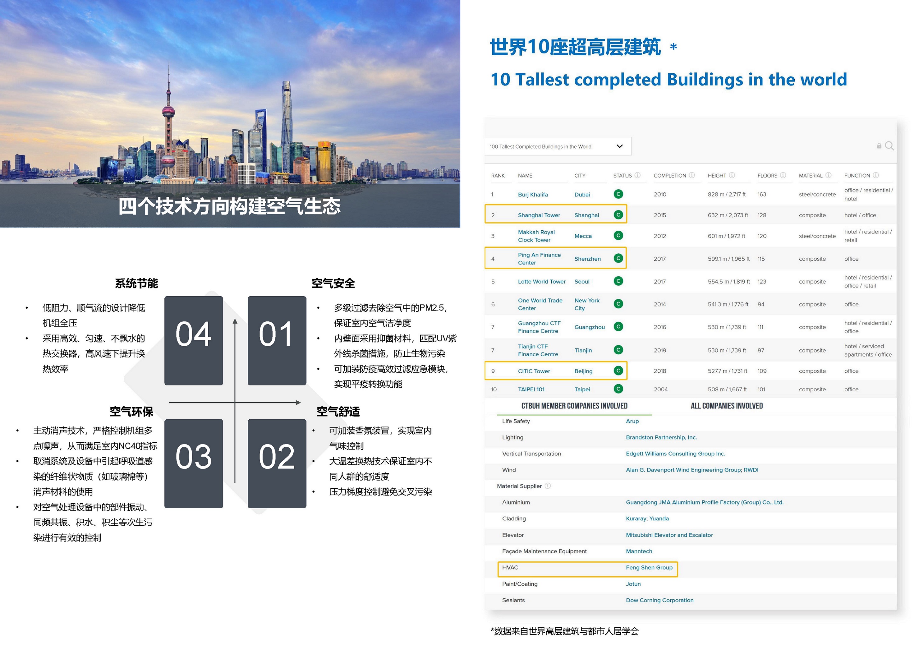The width and height of the screenshot is (919, 650).
Task: Switch to All Companies Involved tab
Action: (x=727, y=406)
